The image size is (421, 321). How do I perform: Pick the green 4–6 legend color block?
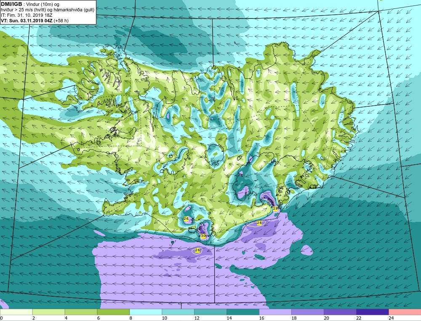coord(81,312)
